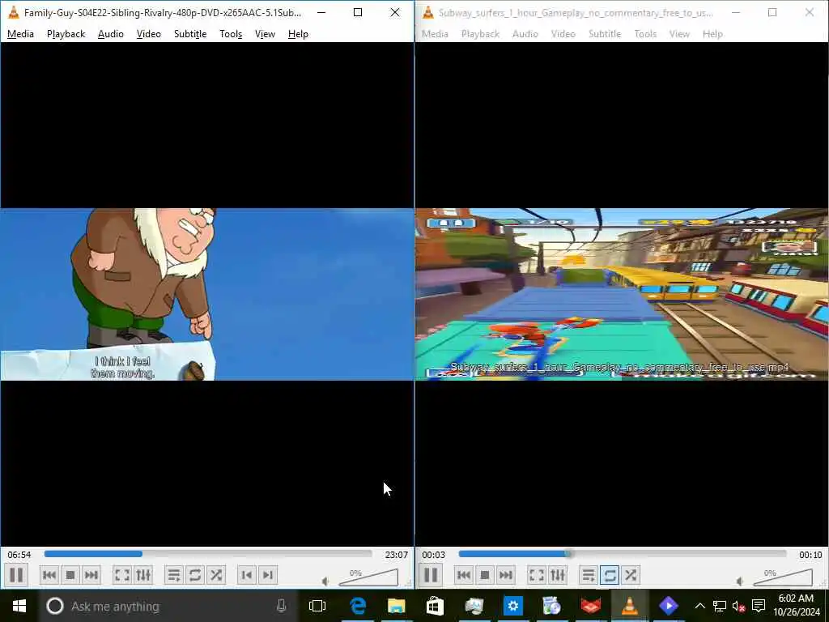Toggle fullscreen in the Subway Surfers window
This screenshot has width=829, height=622.
pyautogui.click(x=537, y=575)
